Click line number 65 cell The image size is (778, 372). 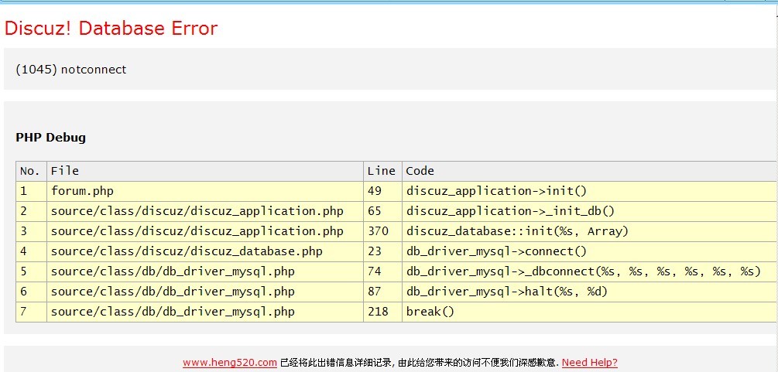pyautogui.click(x=382, y=211)
